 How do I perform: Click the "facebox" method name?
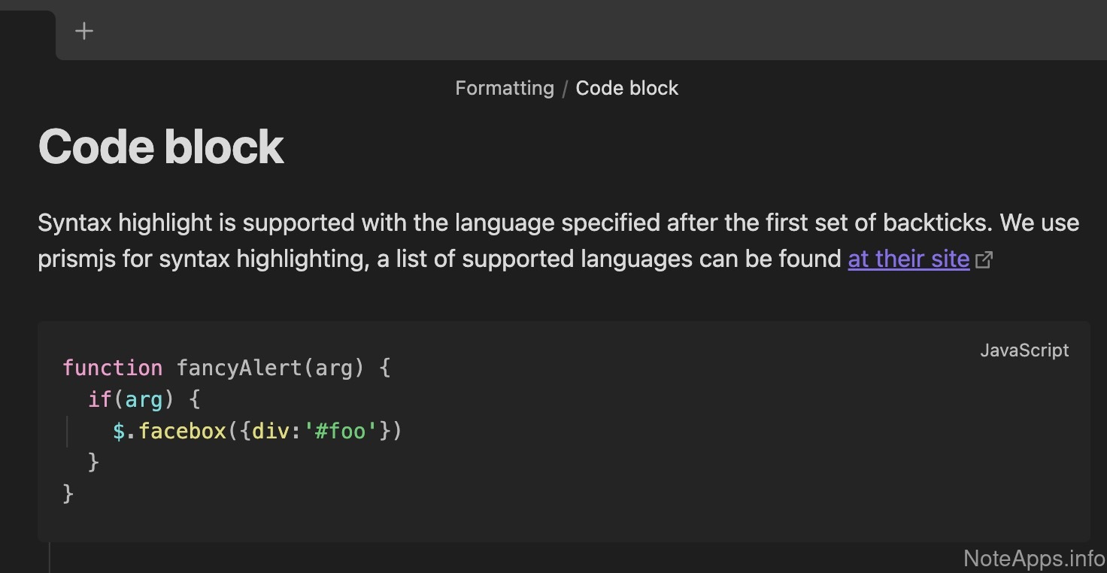point(182,431)
